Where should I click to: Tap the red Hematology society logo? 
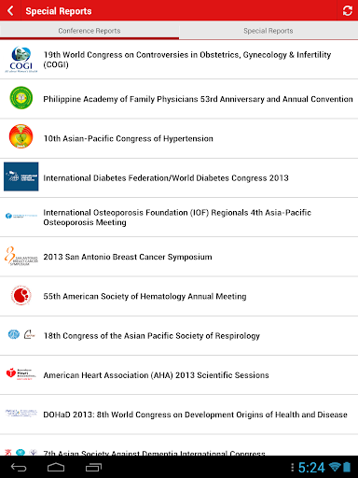[x=21, y=295]
